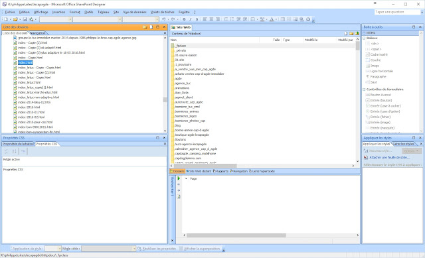The width and height of the screenshot is (425, 258).
Task: Open the Insertion menu
Action: pyautogui.click(x=58, y=12)
